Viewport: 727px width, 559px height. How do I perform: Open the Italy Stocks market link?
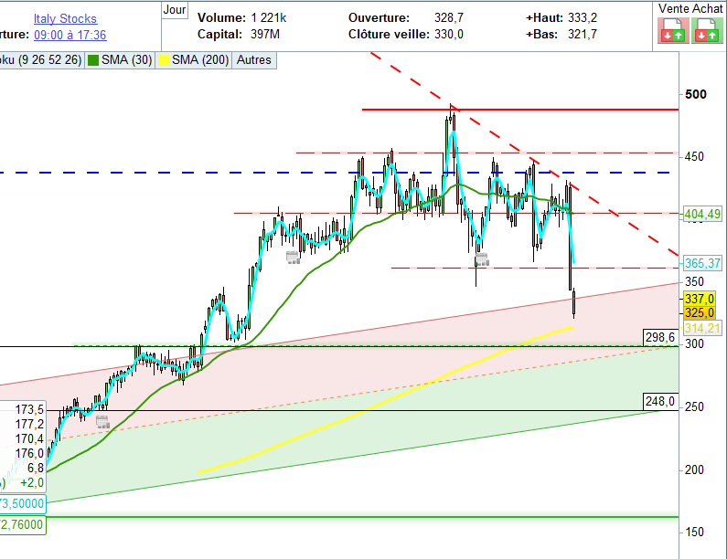[65, 18]
